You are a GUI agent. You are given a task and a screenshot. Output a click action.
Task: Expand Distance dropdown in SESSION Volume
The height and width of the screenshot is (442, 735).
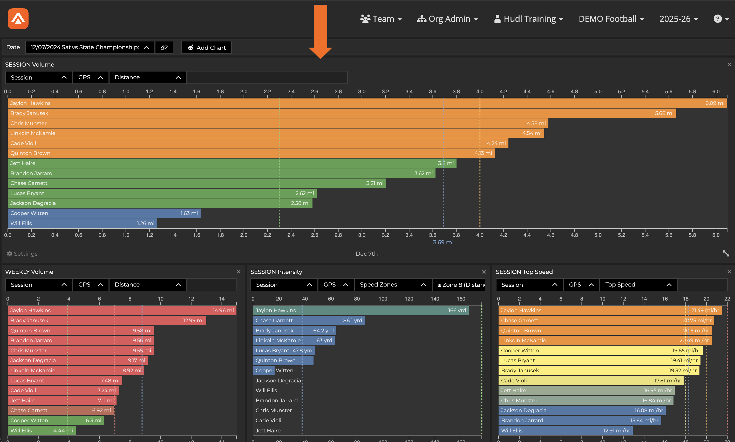pyautogui.click(x=148, y=77)
